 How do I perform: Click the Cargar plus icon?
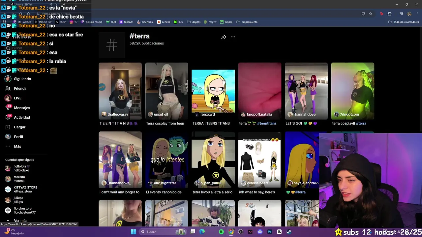coord(8,127)
